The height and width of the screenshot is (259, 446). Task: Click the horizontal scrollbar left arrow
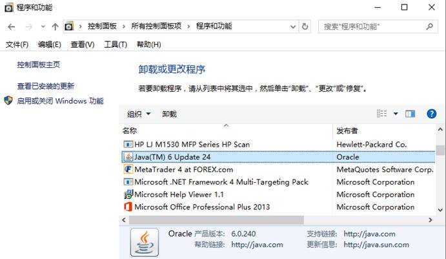click(x=124, y=220)
